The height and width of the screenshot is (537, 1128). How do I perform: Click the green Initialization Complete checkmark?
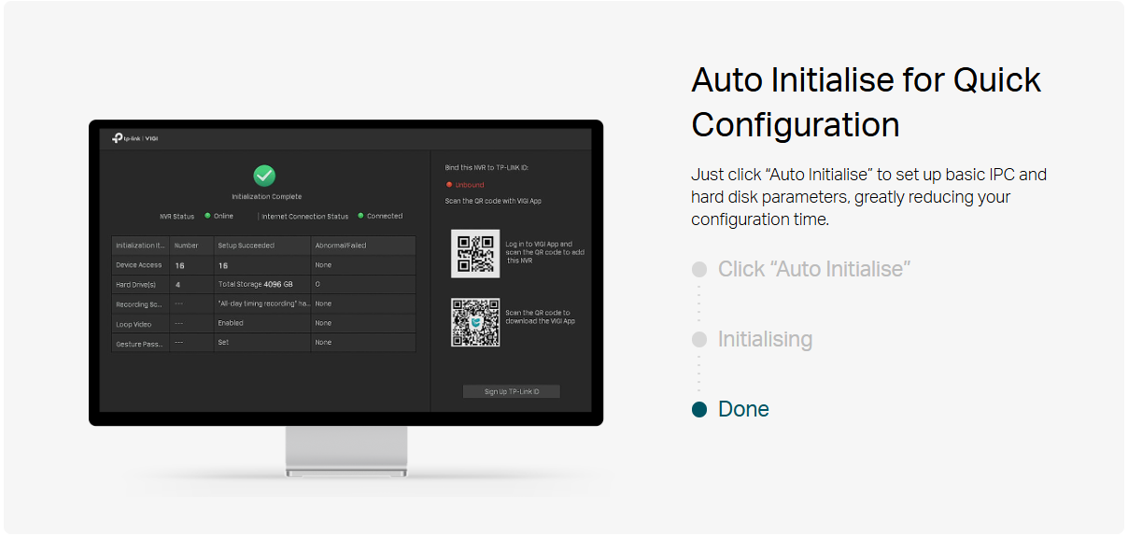[x=265, y=175]
